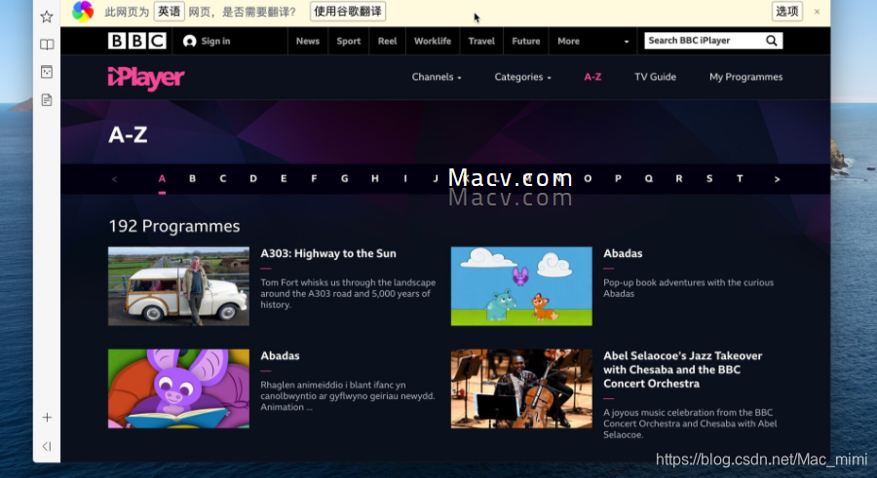
Task: Select letter D tab
Action: pyautogui.click(x=253, y=179)
